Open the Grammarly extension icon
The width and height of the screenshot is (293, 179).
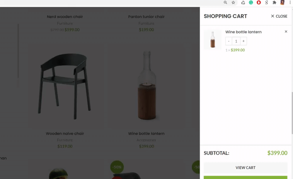click(x=251, y=2)
